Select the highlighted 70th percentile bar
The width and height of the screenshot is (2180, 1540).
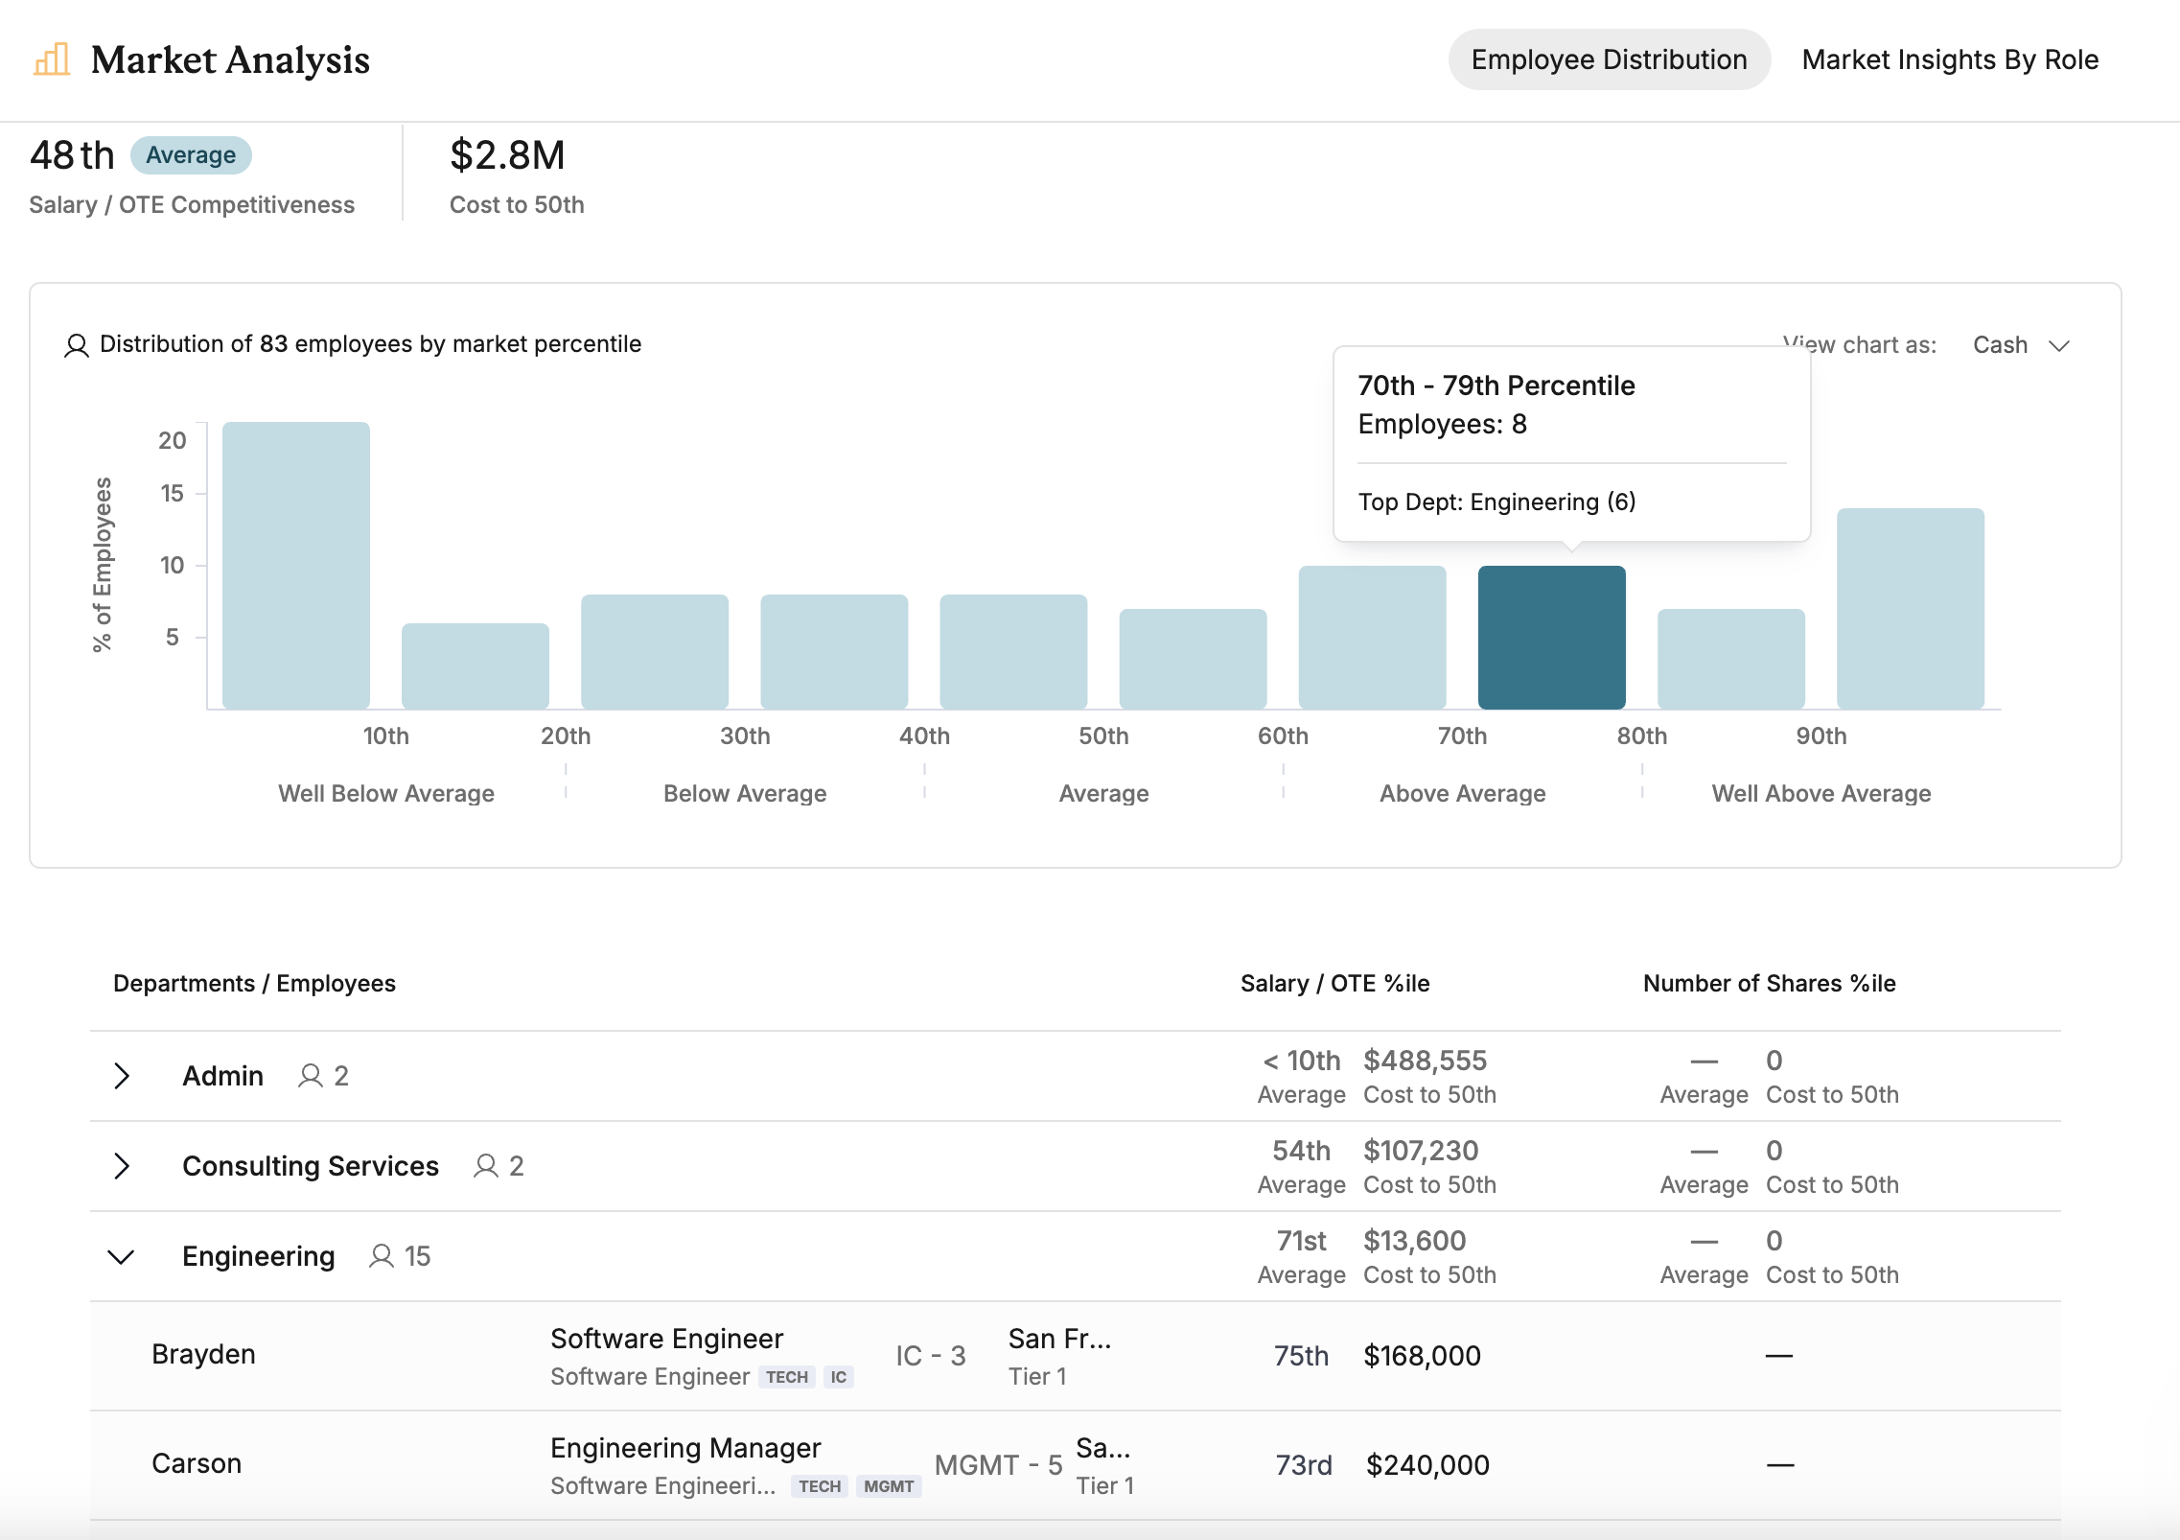point(1551,638)
